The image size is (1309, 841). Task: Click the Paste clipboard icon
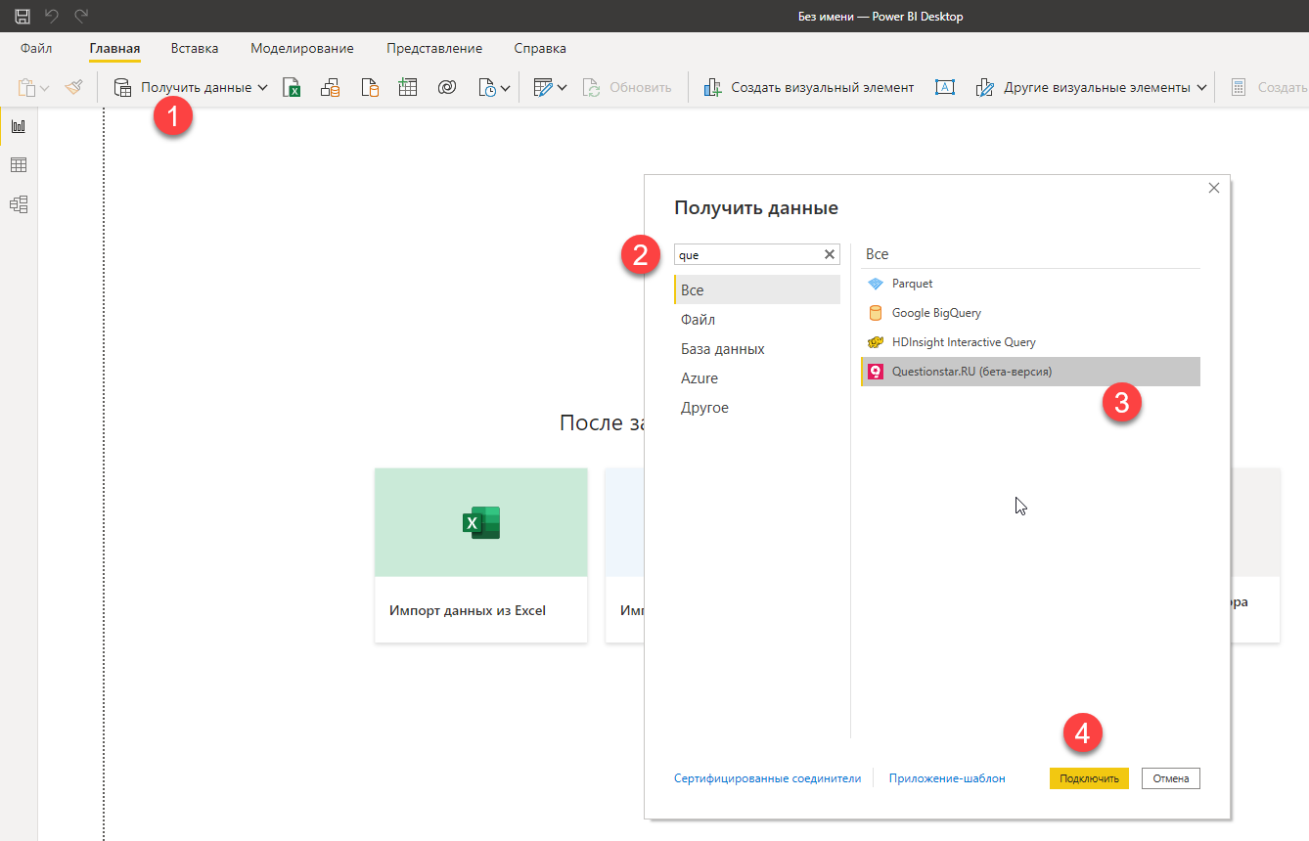point(26,88)
